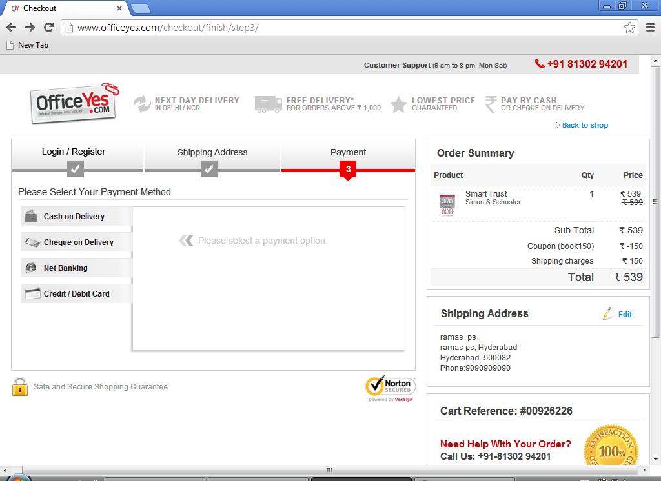661x481 pixels.
Task: Click the browser address bar
Action: pos(342,27)
